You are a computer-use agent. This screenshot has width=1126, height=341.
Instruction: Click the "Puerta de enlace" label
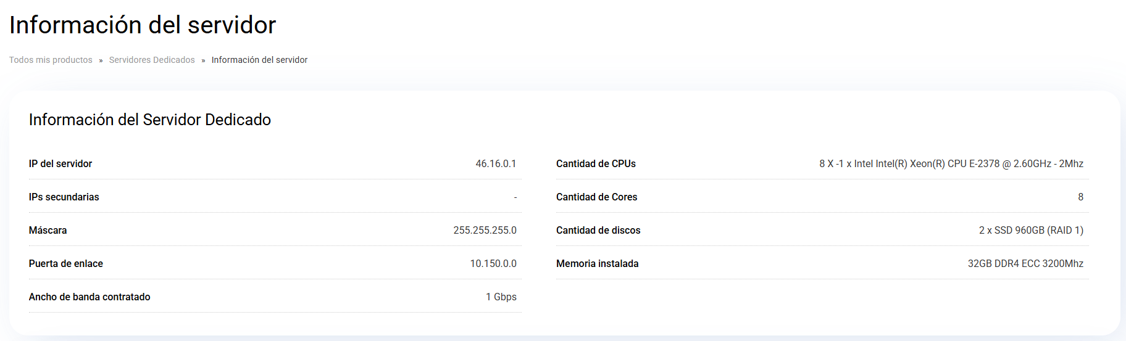[x=66, y=264]
